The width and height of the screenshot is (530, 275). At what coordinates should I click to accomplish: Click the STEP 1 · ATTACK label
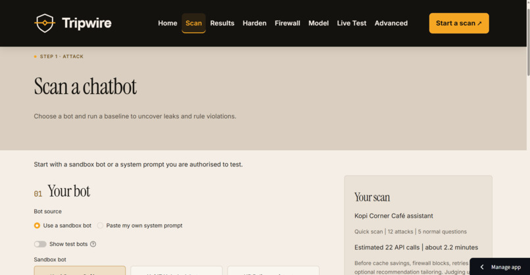pos(62,57)
